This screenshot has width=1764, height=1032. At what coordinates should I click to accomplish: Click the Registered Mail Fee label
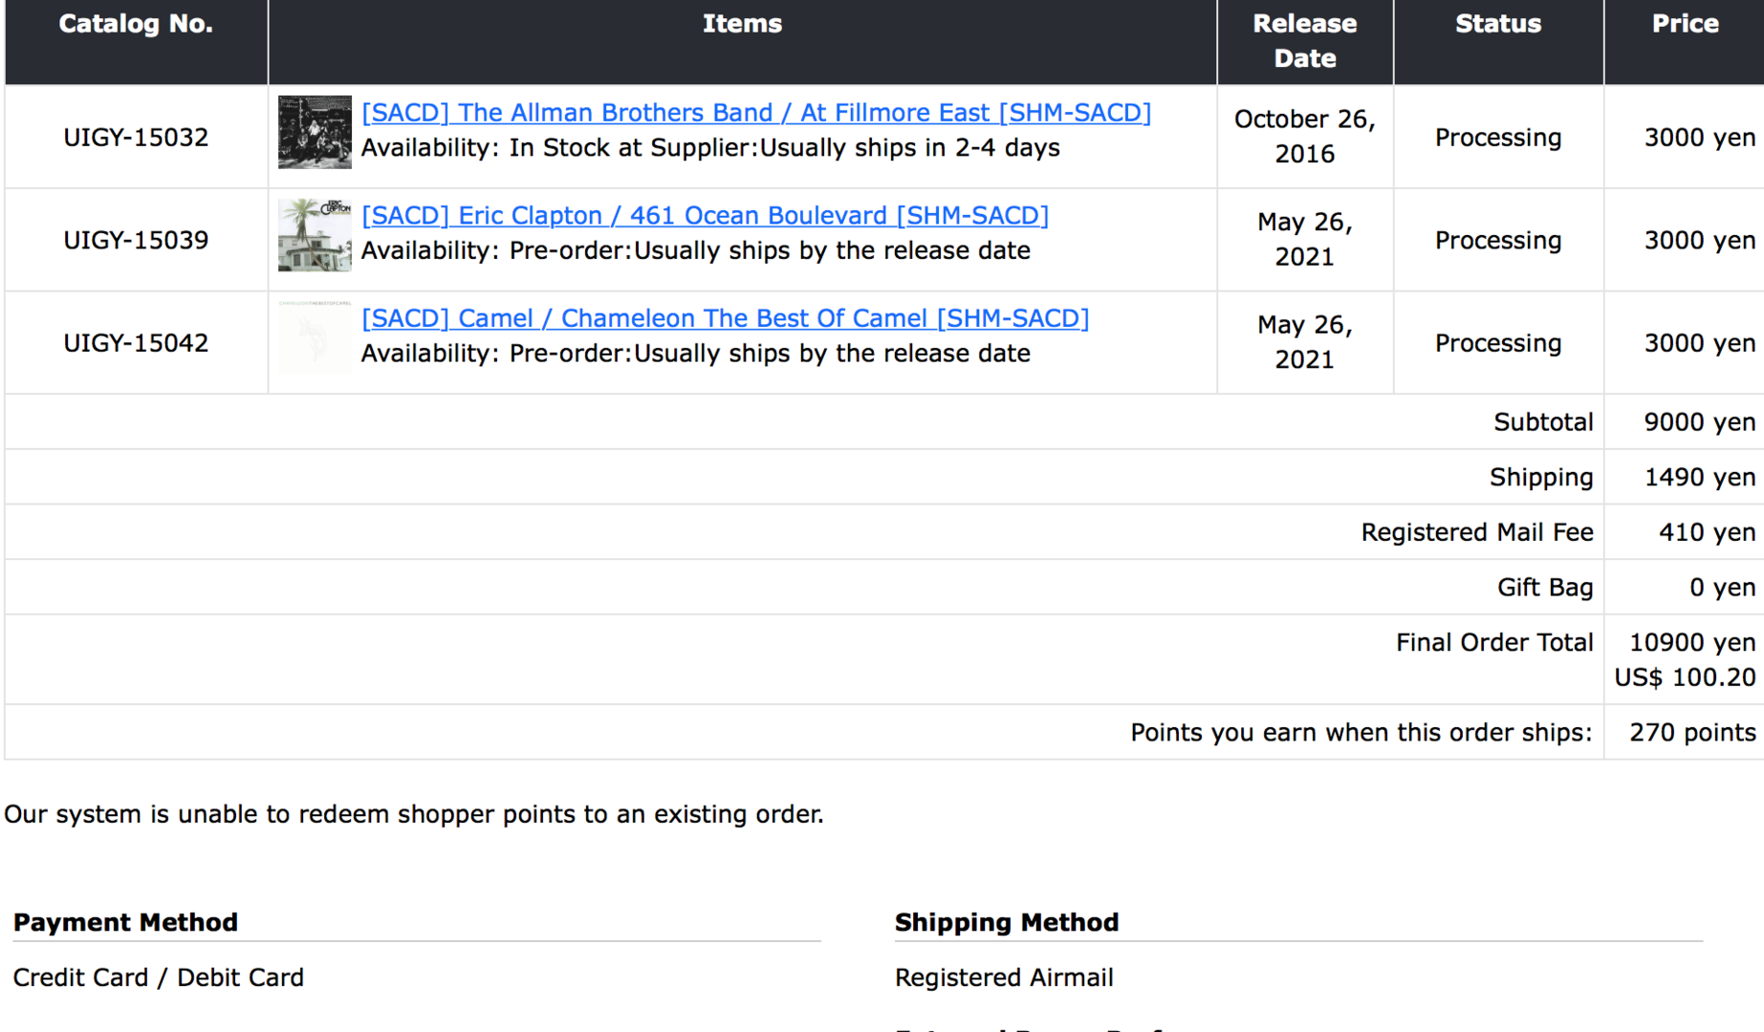click(1477, 533)
